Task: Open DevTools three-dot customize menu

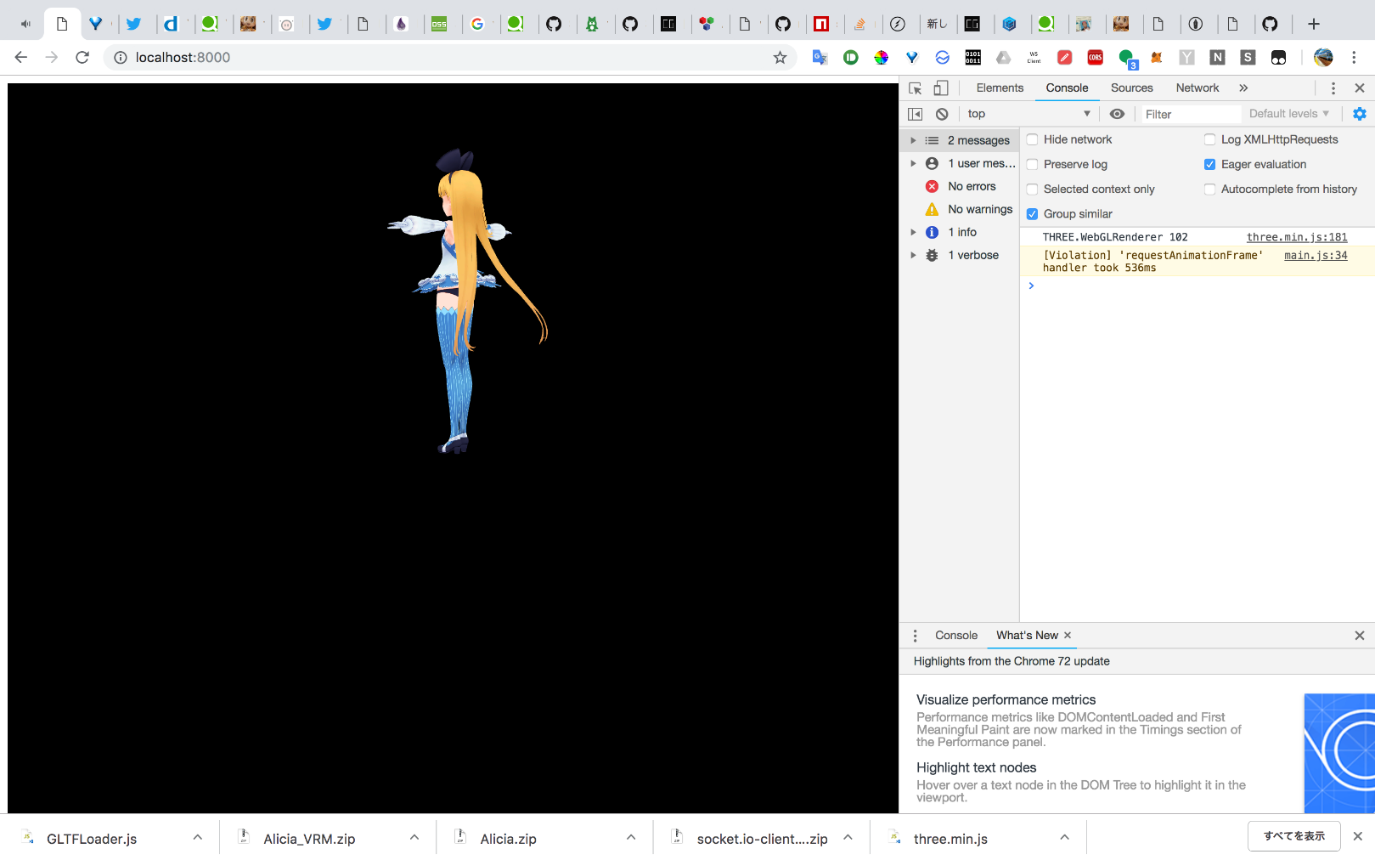Action: (x=1333, y=88)
